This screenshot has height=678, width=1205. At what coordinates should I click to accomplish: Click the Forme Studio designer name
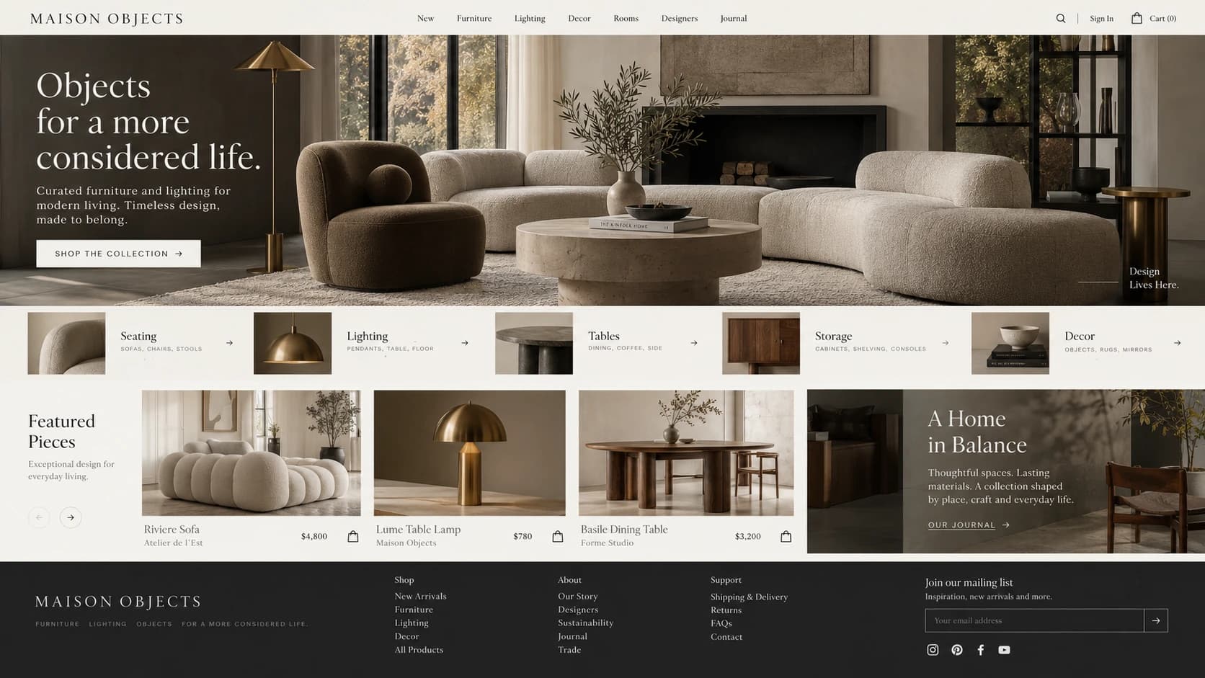(x=607, y=543)
